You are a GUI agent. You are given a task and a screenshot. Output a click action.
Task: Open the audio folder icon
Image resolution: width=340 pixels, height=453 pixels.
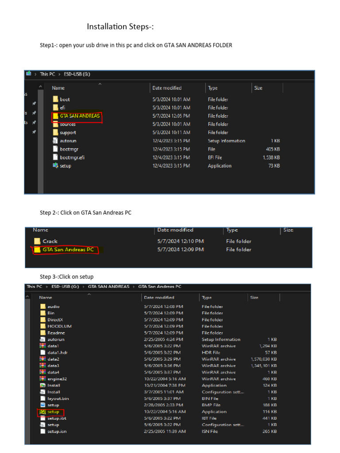43,306
